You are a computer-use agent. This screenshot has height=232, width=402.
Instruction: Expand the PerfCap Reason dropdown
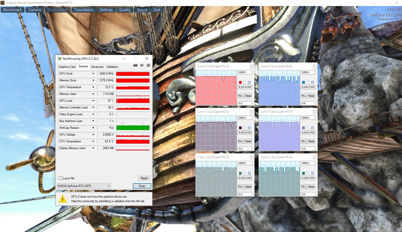pyautogui.click(x=93, y=128)
